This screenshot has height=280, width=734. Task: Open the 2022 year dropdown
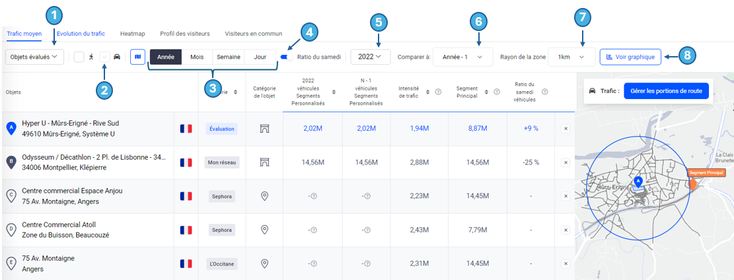pos(370,57)
